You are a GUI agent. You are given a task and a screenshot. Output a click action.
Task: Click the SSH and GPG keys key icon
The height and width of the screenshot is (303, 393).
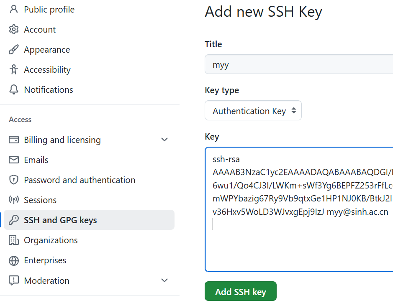tap(13, 220)
